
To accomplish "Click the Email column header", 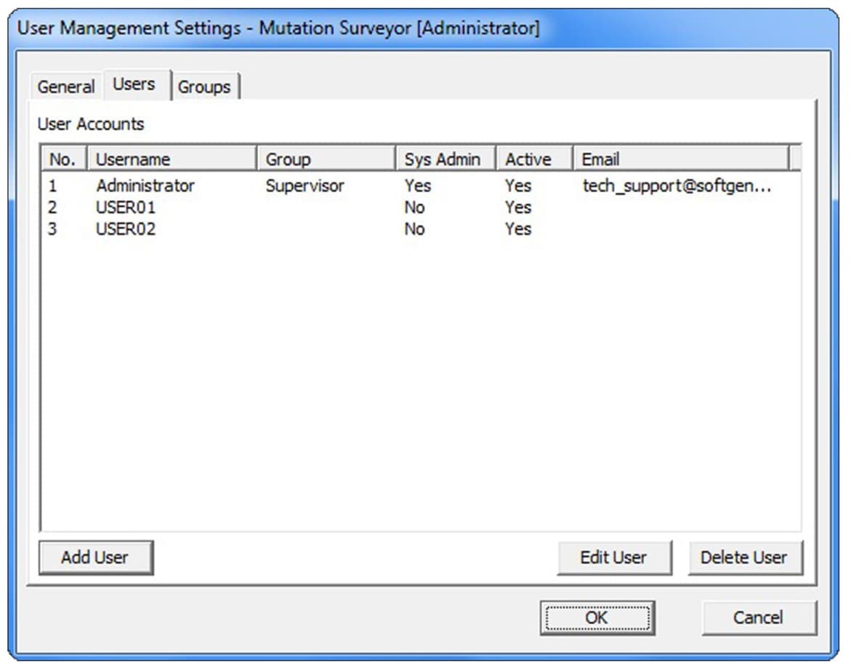I will [679, 159].
